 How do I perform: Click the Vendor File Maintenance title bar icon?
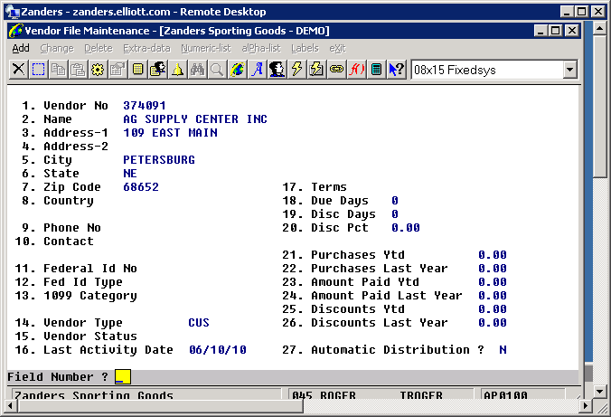(15, 31)
